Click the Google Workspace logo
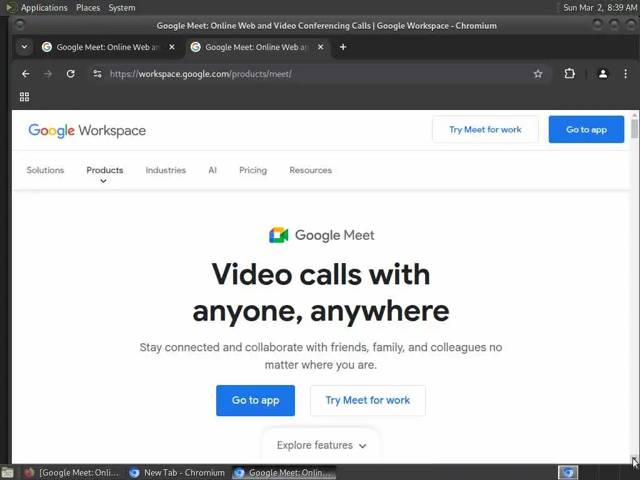 [x=87, y=131]
